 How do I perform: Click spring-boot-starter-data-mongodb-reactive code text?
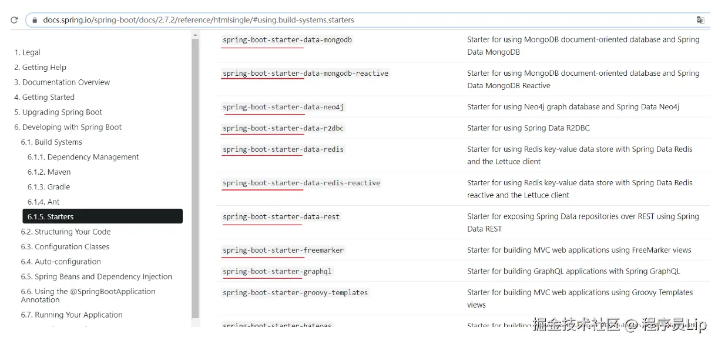pyautogui.click(x=306, y=74)
